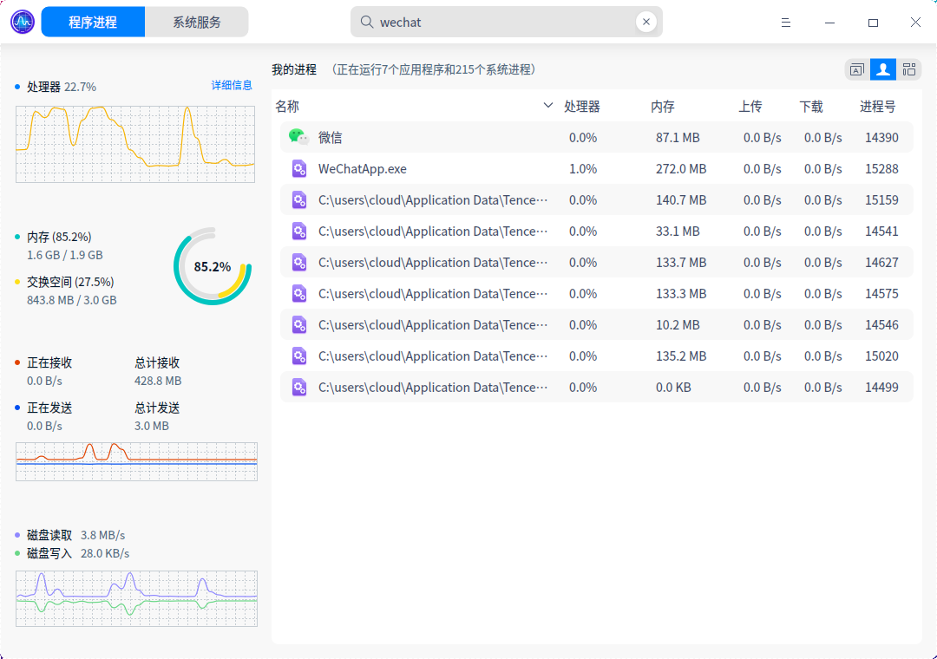937x659 pixels.
Task: Select the user processes view icon
Action: point(882,69)
